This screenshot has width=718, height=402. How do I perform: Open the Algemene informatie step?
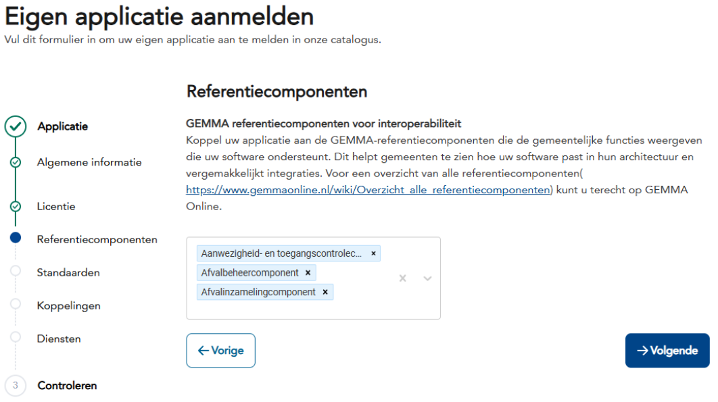(x=89, y=162)
